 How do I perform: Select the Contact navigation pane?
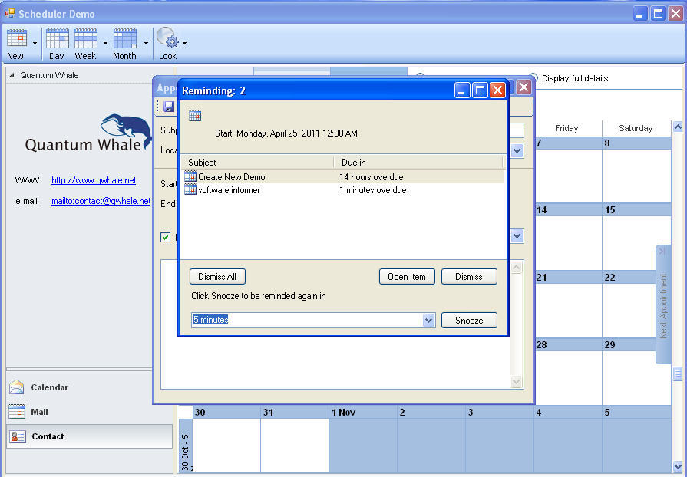click(89, 436)
